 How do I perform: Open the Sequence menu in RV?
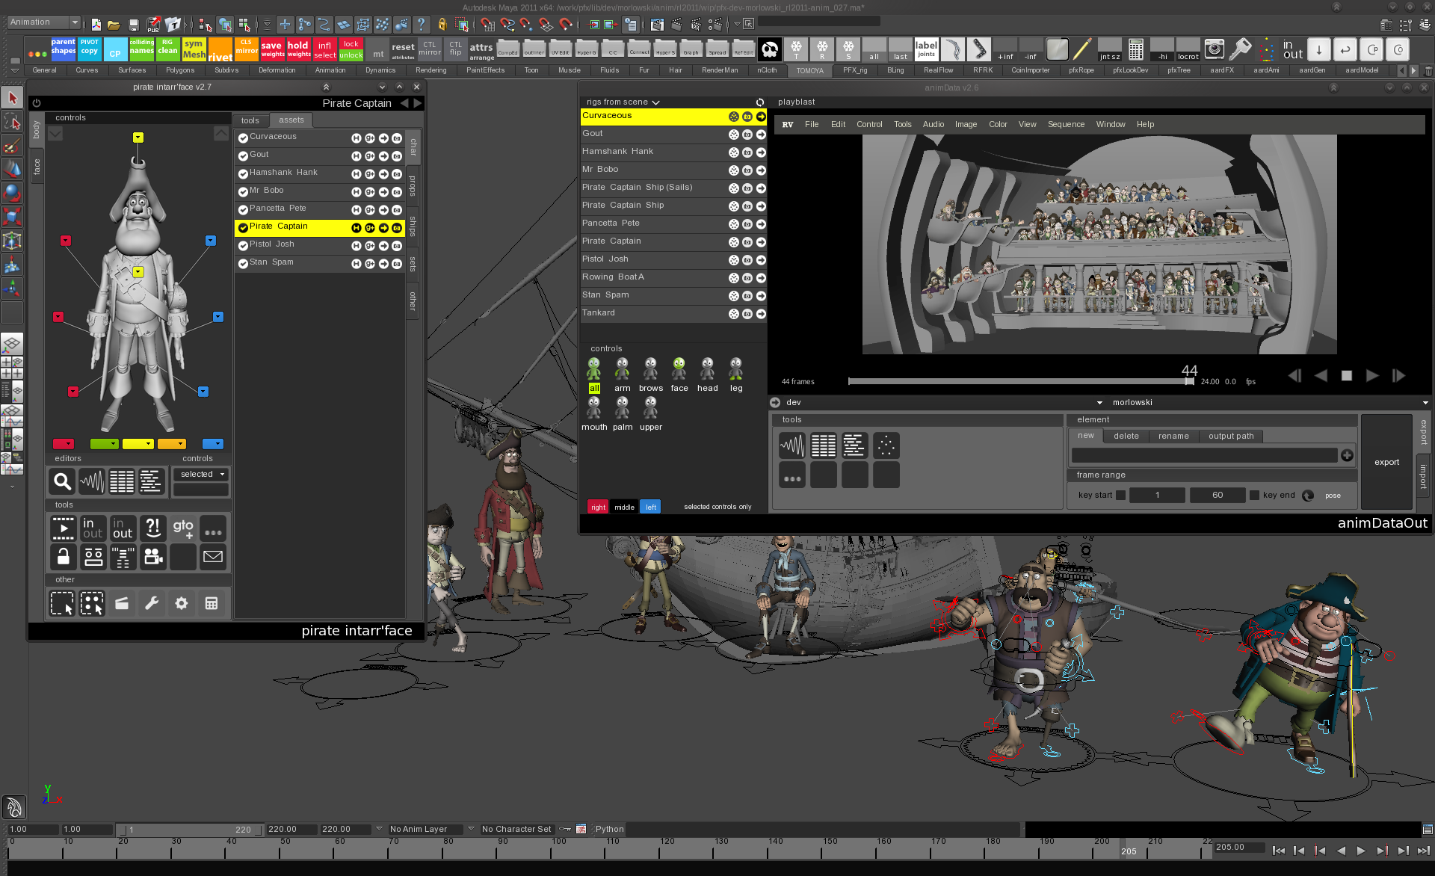pyautogui.click(x=1066, y=125)
